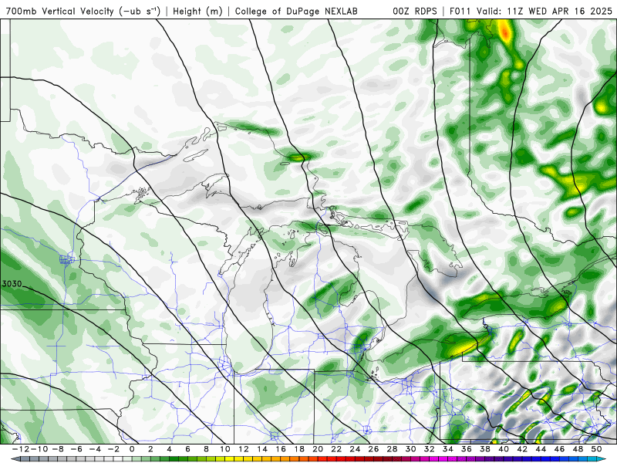Click the '30' color scale tick label

(x=410, y=449)
